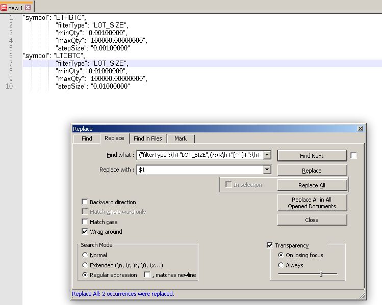Expand the 'Find what' history dropdown

coord(267,155)
